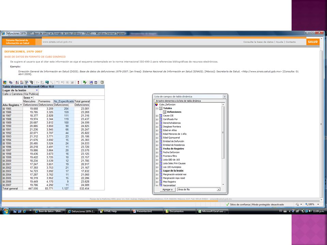The height and width of the screenshot is (245, 327).
Task: Open the Windows Start orb
Action: point(6,211)
